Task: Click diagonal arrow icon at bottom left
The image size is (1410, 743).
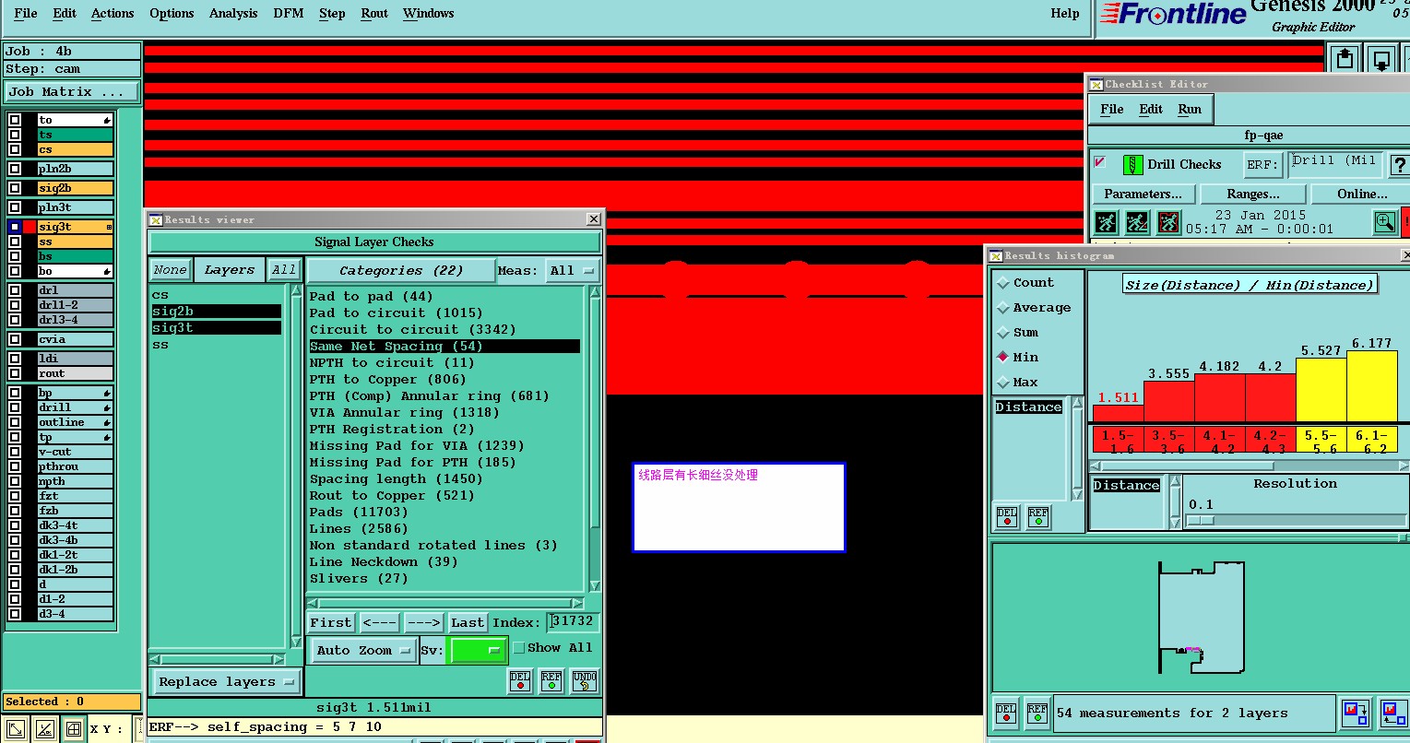Action: 16,729
